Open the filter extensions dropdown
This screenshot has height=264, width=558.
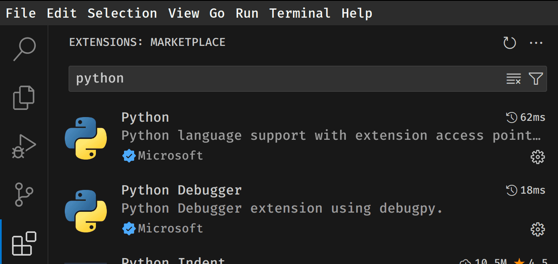(x=536, y=79)
